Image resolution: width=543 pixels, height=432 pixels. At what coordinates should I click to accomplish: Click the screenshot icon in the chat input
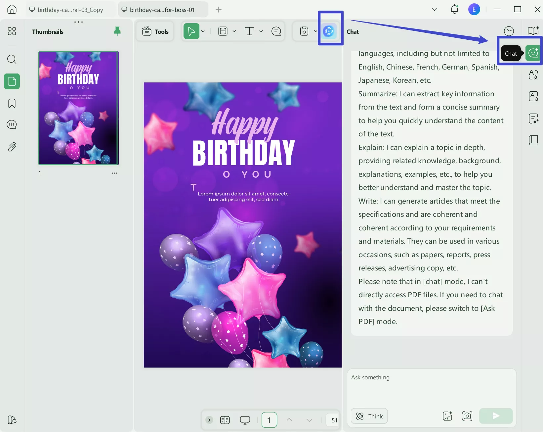click(467, 416)
